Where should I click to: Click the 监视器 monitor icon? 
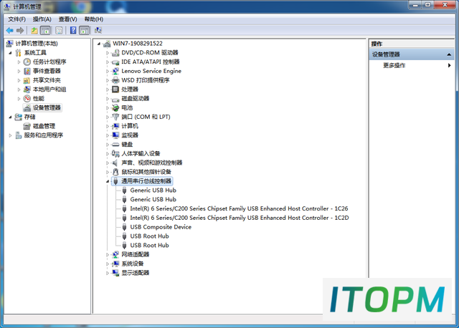115,135
